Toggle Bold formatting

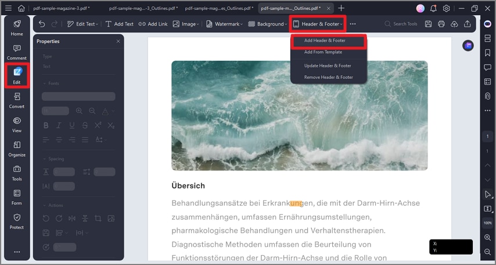pos(46,125)
